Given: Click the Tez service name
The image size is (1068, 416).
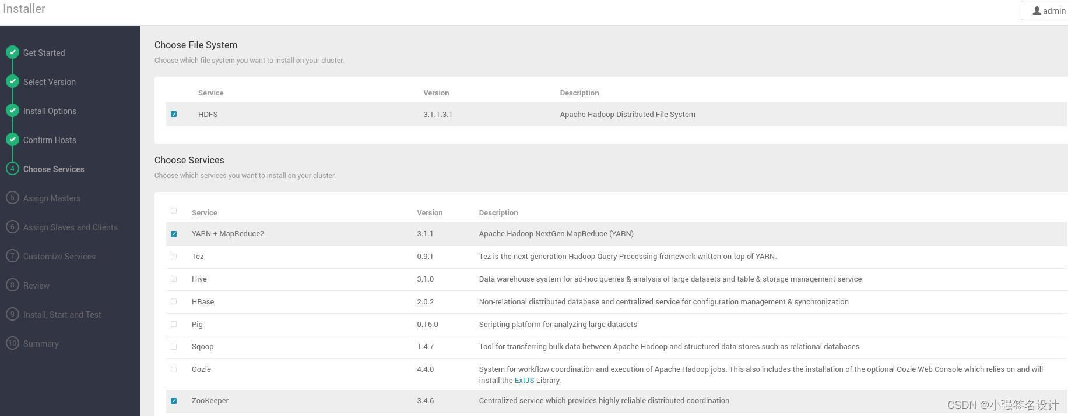Looking at the screenshot, I should (198, 257).
